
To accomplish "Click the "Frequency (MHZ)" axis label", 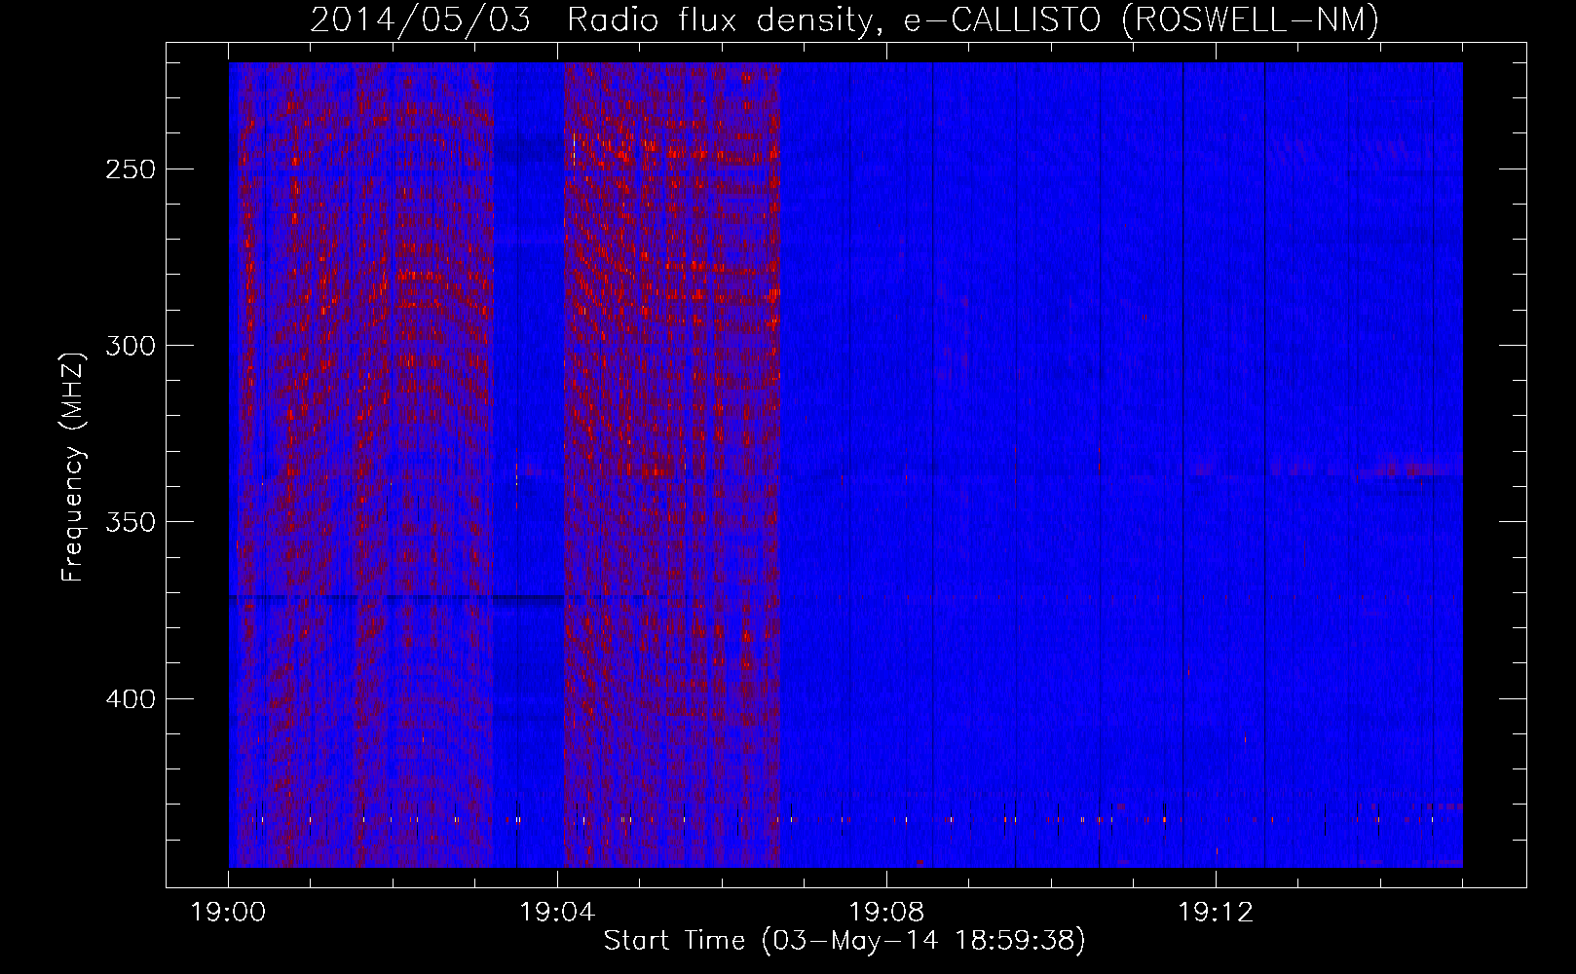I will [73, 468].
